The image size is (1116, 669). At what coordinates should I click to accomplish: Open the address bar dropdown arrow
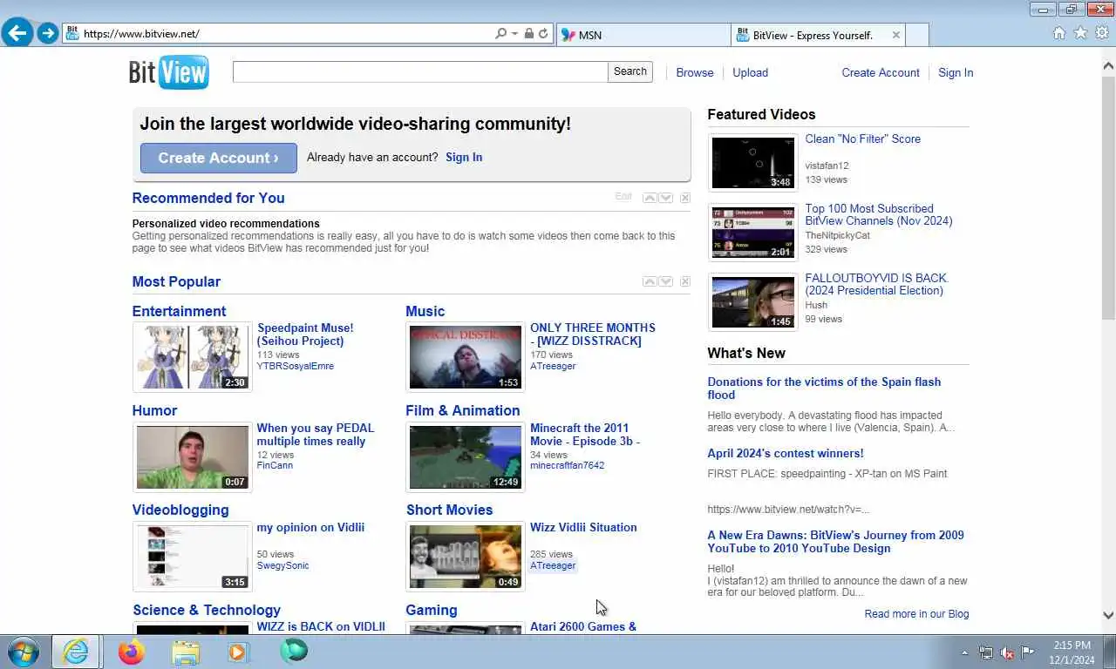click(514, 34)
